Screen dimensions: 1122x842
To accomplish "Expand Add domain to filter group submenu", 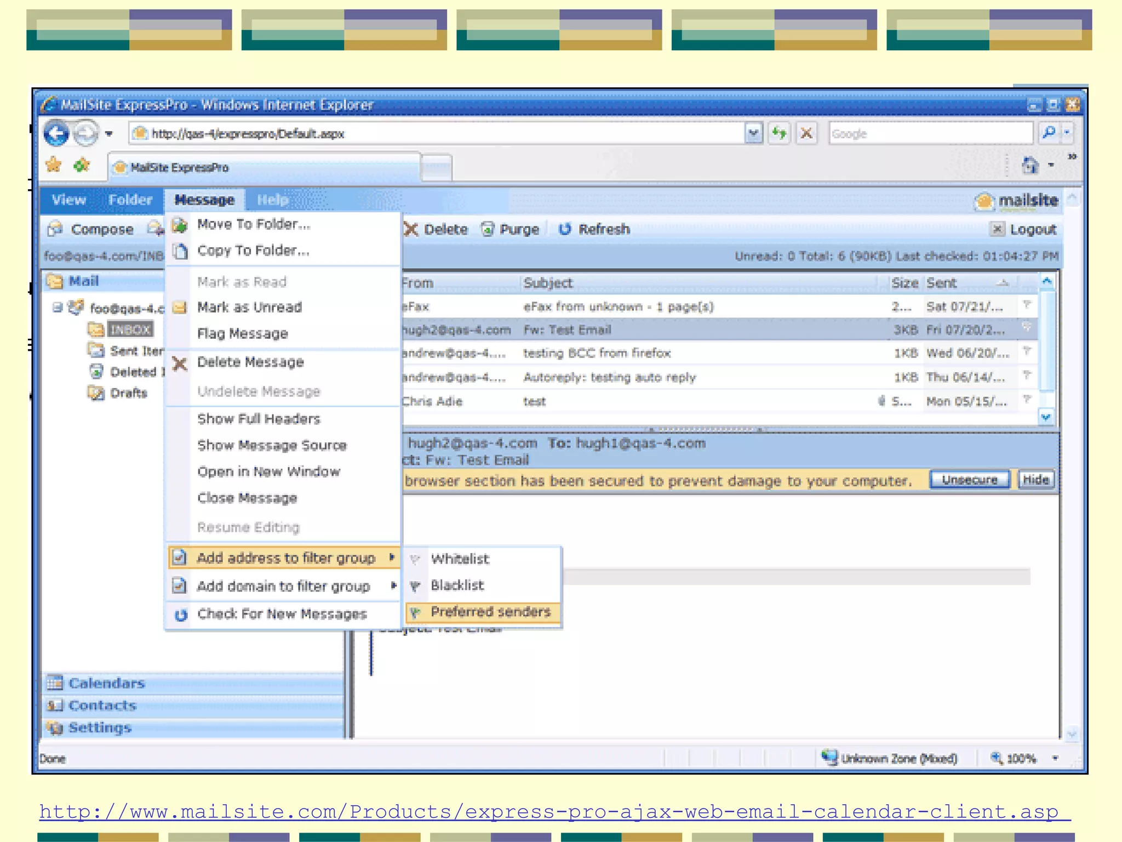I will (284, 586).
